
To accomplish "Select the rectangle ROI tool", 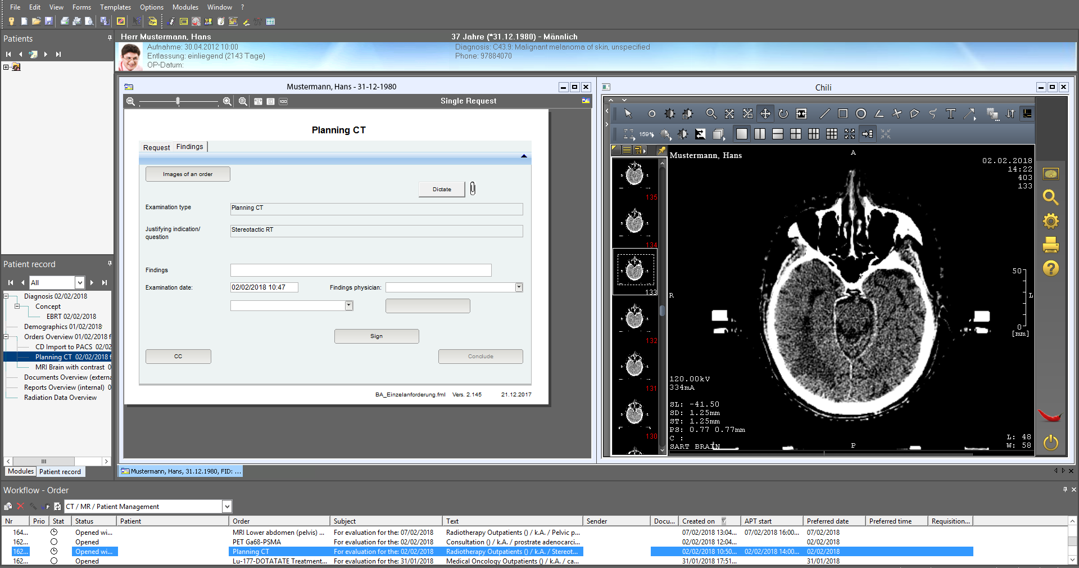I will point(842,114).
